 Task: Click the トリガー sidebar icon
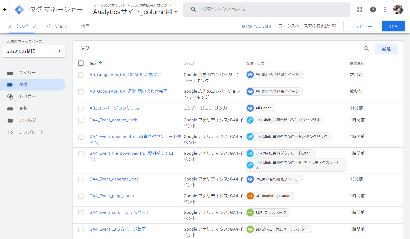(x=10, y=97)
